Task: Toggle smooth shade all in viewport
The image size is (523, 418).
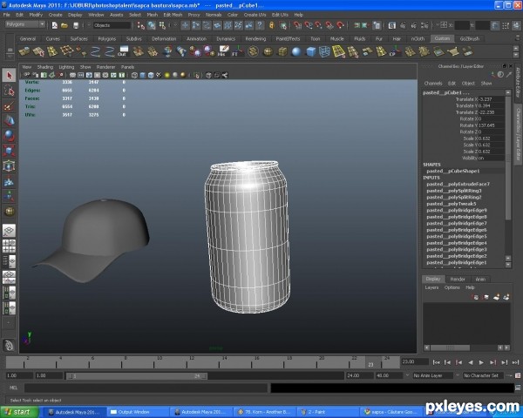Action: click(143, 76)
